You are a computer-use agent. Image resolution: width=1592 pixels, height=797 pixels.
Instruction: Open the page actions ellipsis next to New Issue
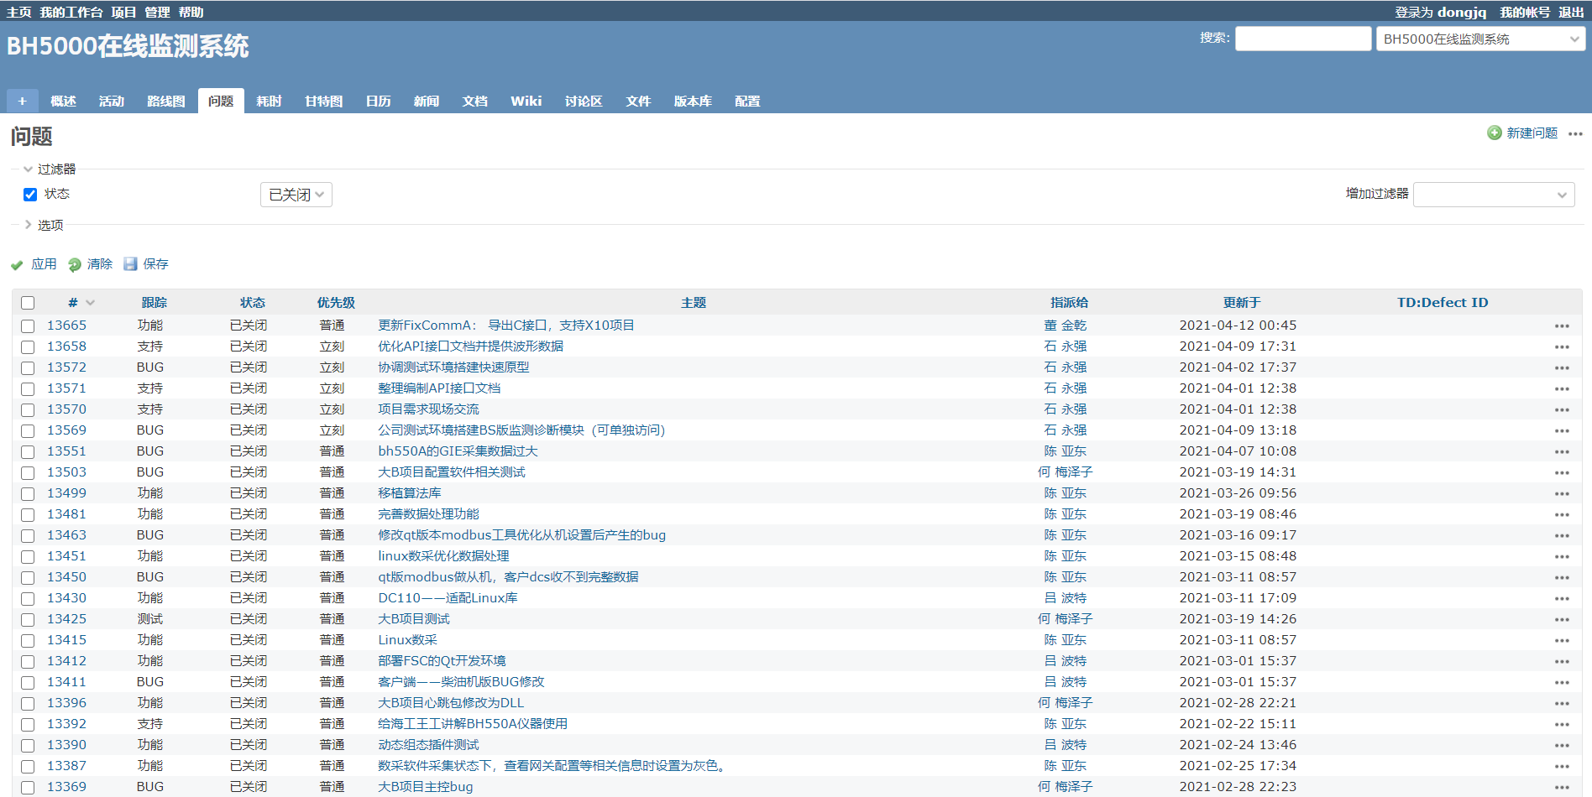[1575, 134]
